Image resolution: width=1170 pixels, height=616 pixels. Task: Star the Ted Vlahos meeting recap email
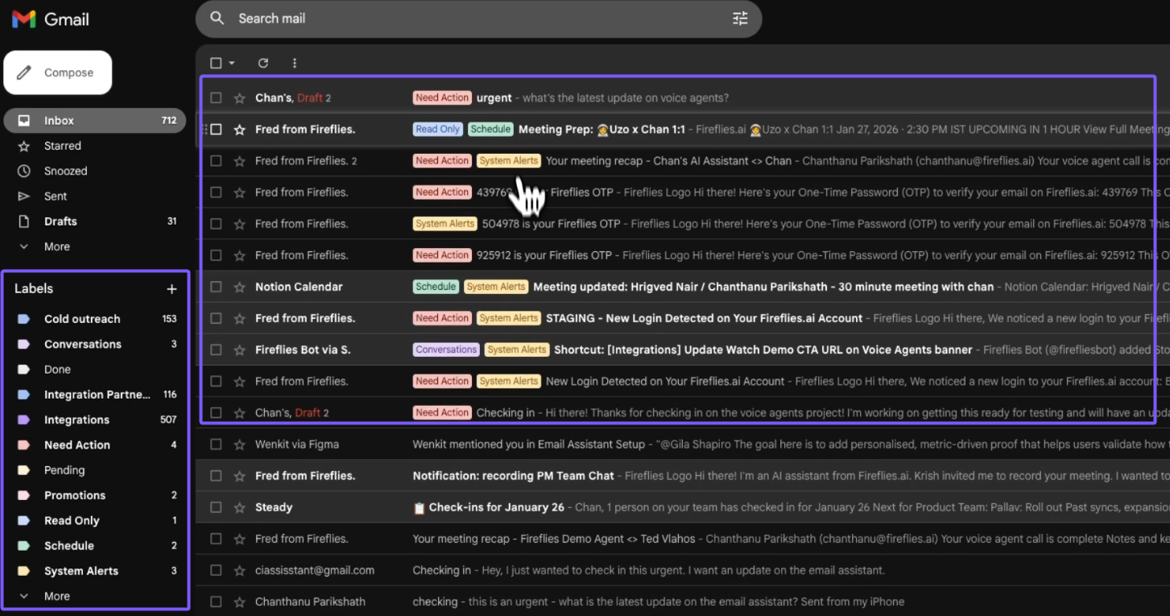click(x=239, y=539)
